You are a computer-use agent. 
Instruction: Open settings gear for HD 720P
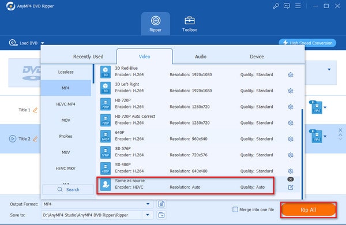[x=291, y=107]
